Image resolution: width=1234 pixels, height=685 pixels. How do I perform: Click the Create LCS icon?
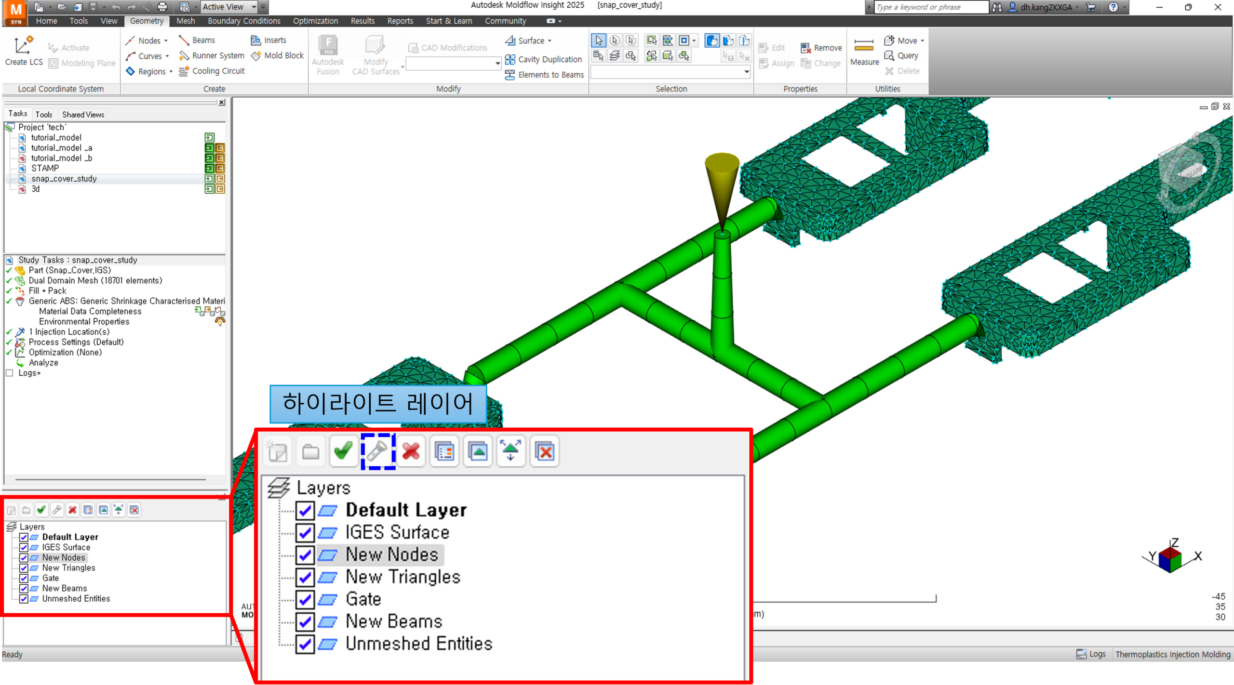(x=23, y=46)
